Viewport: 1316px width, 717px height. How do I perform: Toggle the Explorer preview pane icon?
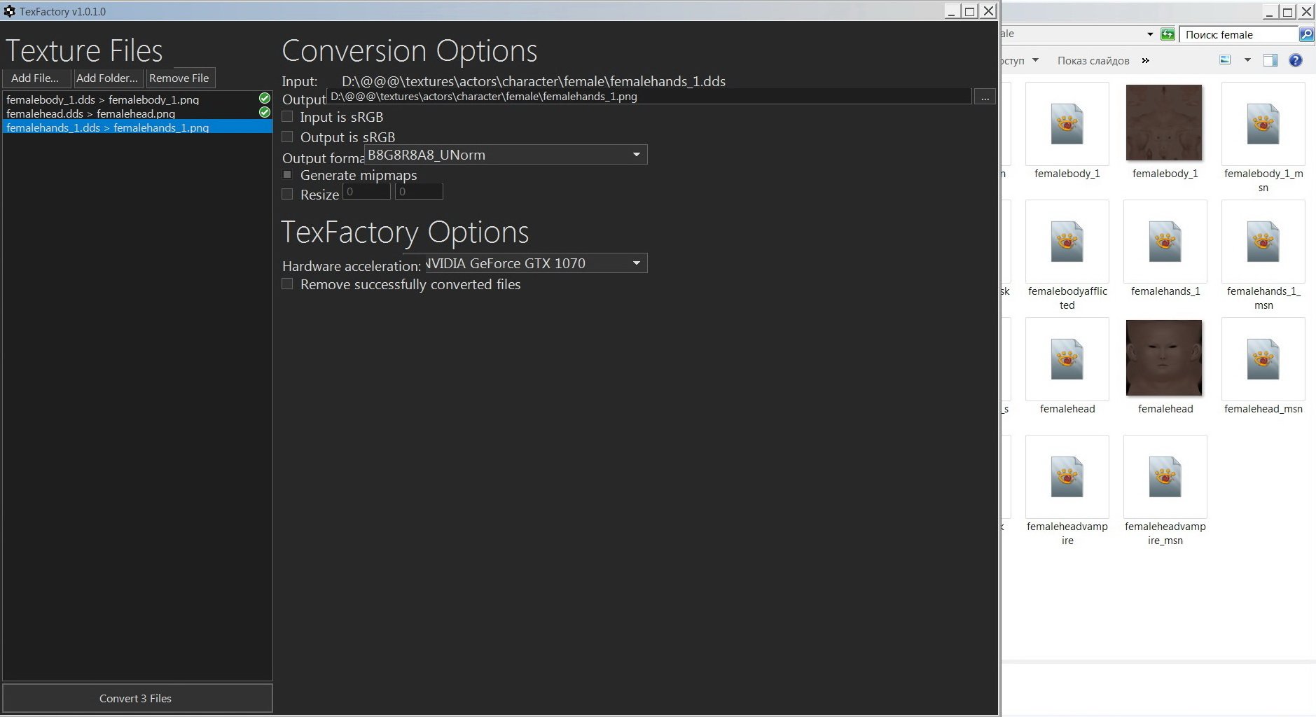point(1270,60)
